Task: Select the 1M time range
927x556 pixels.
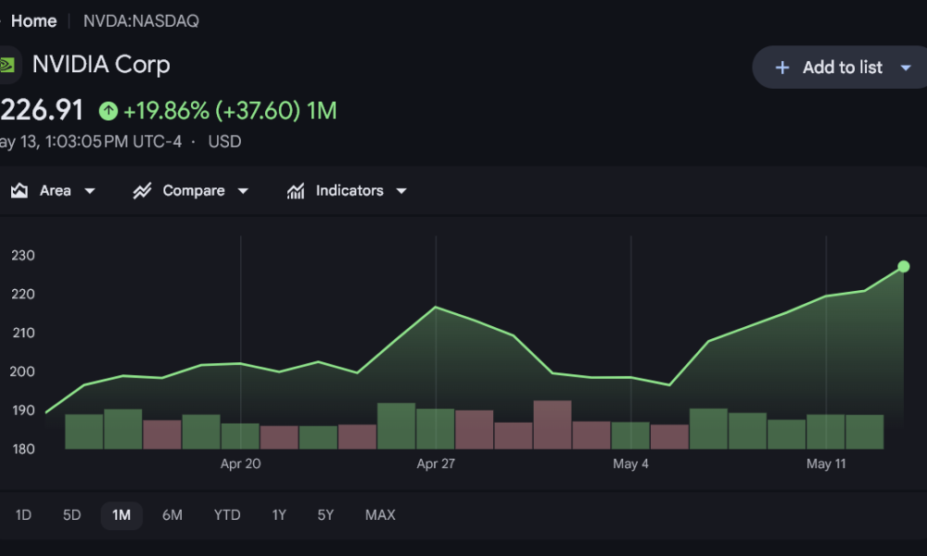Action: (x=121, y=515)
